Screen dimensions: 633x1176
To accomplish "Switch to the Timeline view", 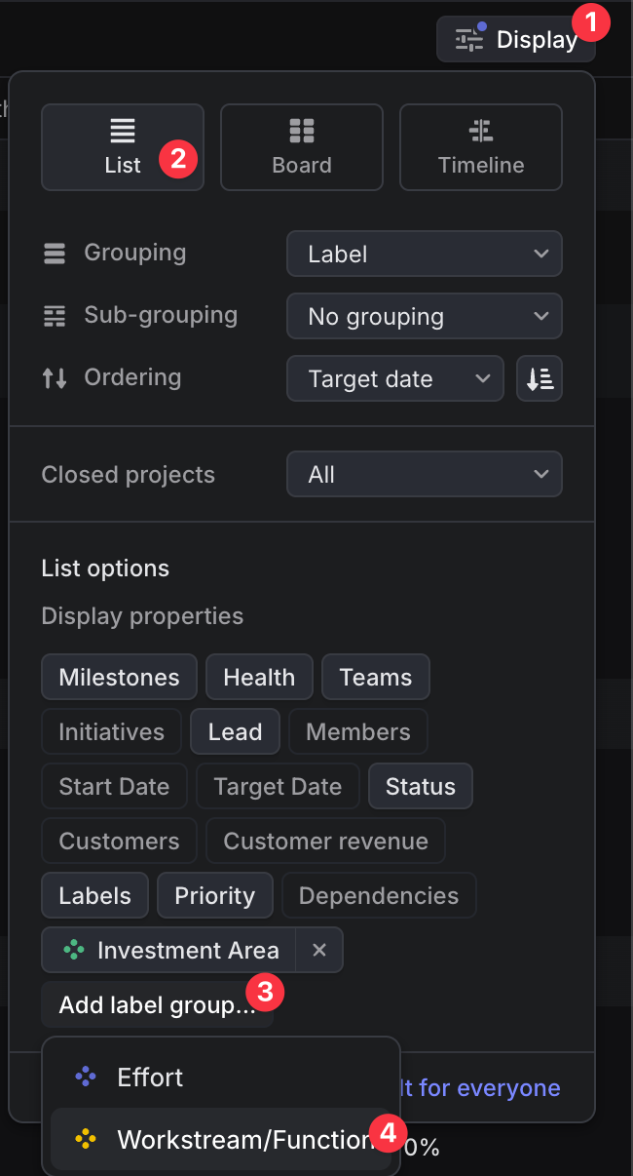I will click(x=481, y=147).
